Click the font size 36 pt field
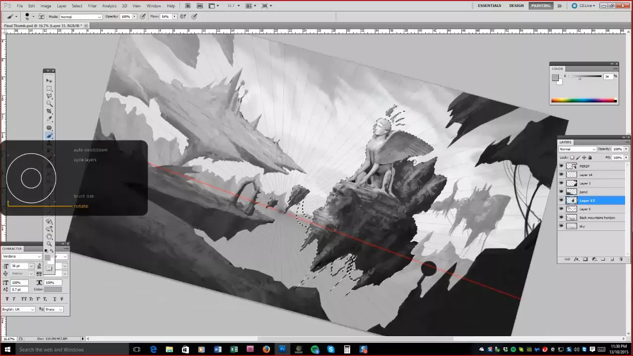Image resolution: width=633 pixels, height=356 pixels. [19, 266]
